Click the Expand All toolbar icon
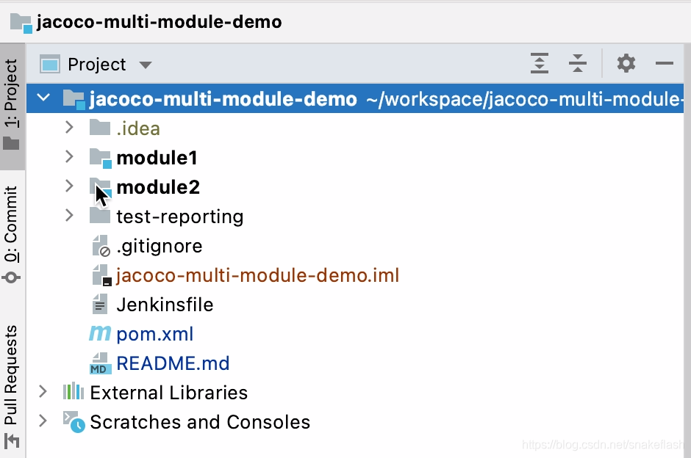The image size is (691, 458). (540, 63)
